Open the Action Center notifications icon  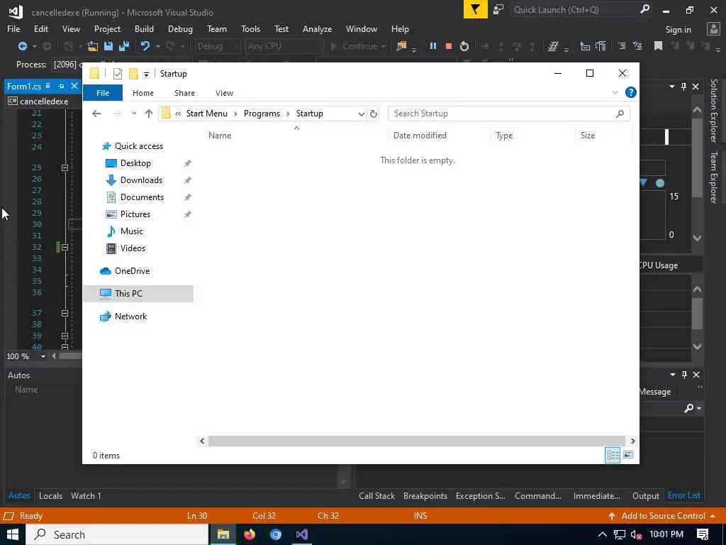coord(703,534)
